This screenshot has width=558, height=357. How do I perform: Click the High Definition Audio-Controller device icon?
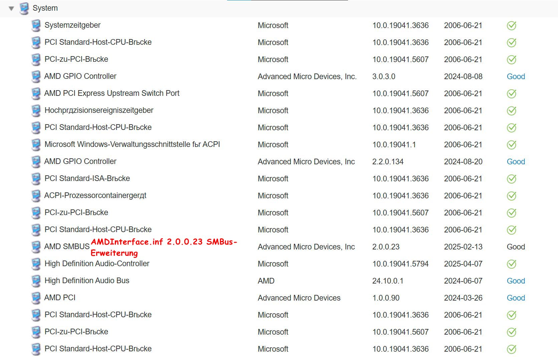(36, 264)
